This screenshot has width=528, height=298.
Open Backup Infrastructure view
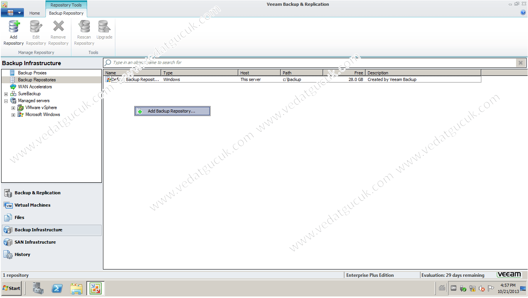point(52,230)
